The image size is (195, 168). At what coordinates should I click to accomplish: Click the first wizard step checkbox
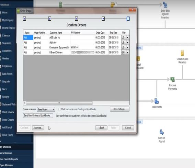(x=24, y=19)
